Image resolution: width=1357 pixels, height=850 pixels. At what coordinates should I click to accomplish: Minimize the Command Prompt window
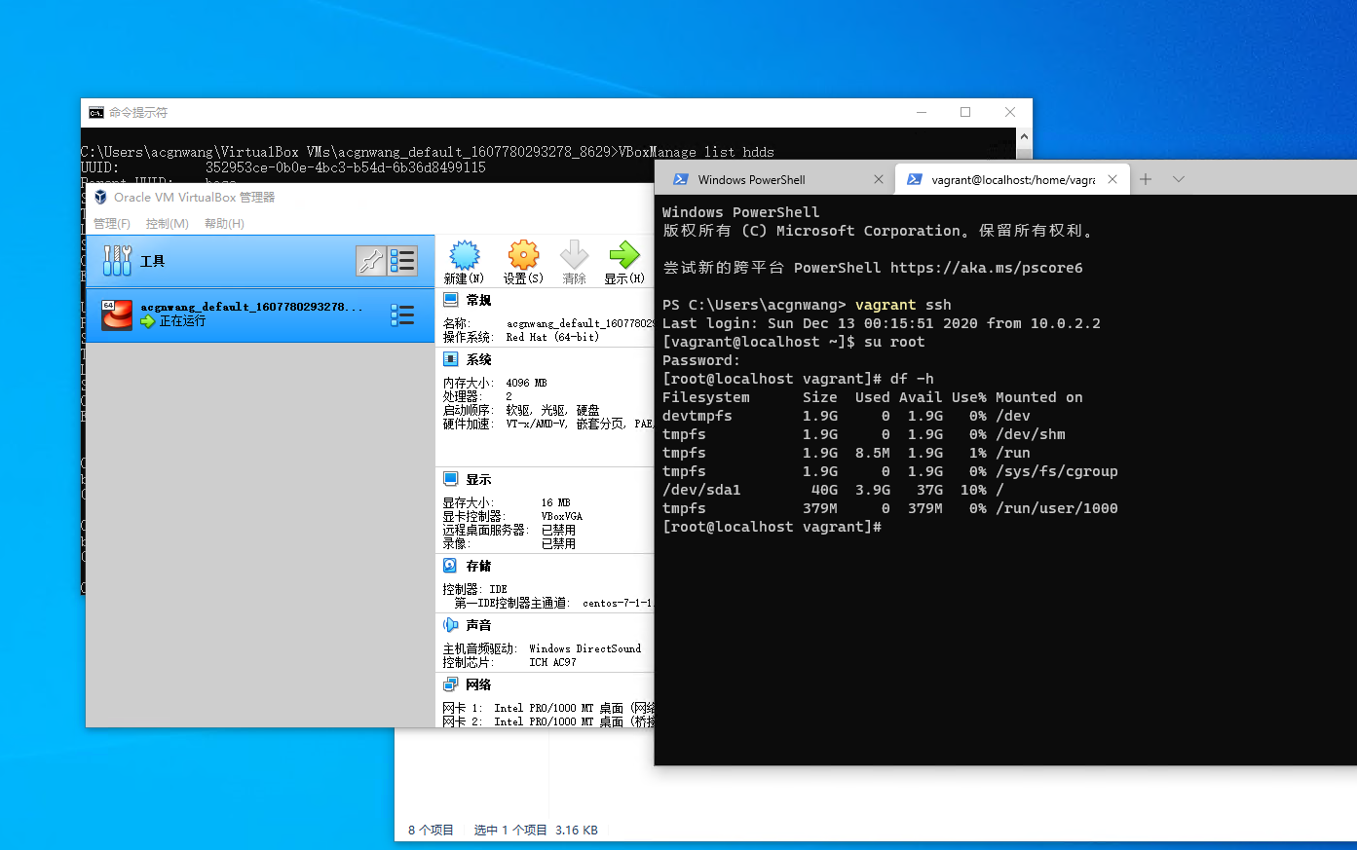922,112
